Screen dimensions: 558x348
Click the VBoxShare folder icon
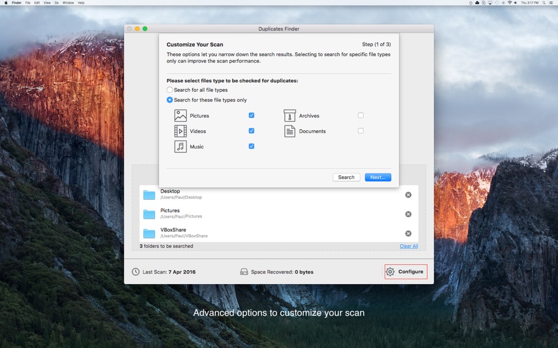149,233
